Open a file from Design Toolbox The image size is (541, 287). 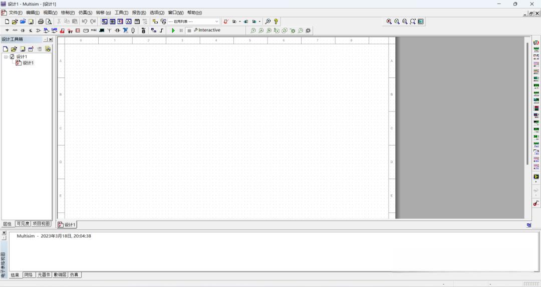pyautogui.click(x=14, y=49)
